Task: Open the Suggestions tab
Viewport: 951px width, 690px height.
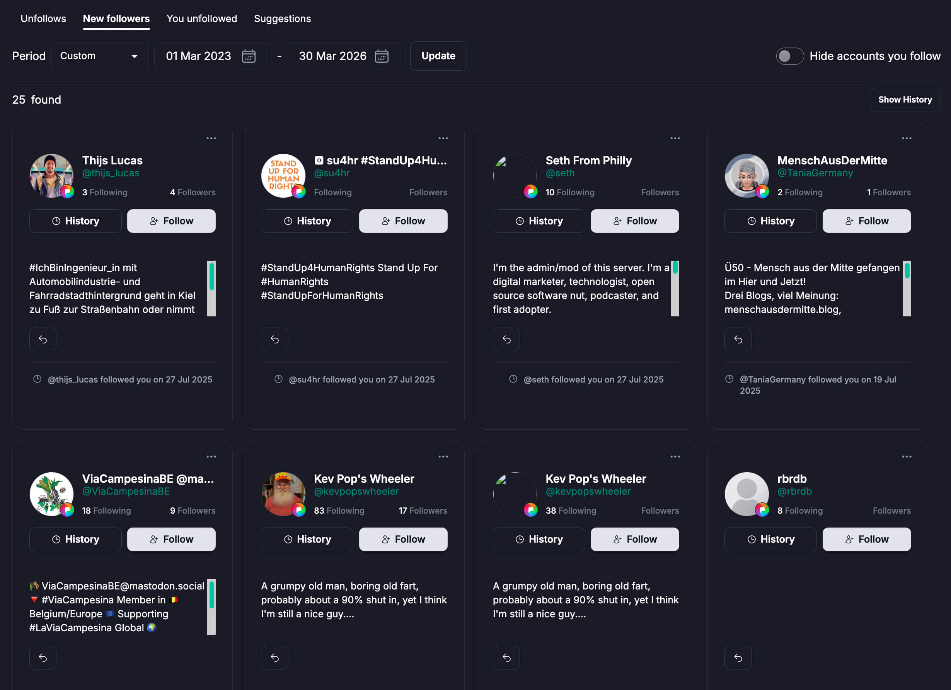Action: pos(282,19)
